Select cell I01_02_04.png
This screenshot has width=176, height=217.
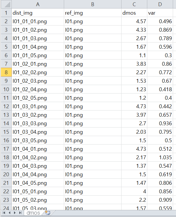coord(38,89)
